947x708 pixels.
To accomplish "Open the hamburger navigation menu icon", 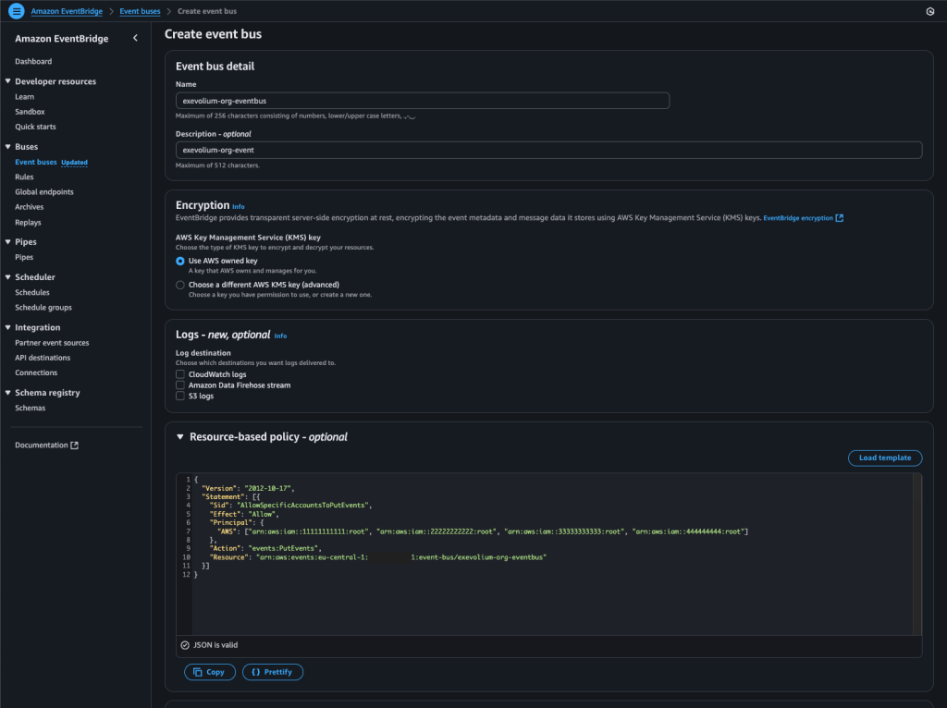I will point(16,11).
